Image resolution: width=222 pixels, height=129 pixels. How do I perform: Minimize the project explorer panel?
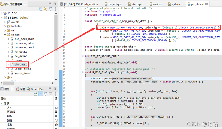50,3
